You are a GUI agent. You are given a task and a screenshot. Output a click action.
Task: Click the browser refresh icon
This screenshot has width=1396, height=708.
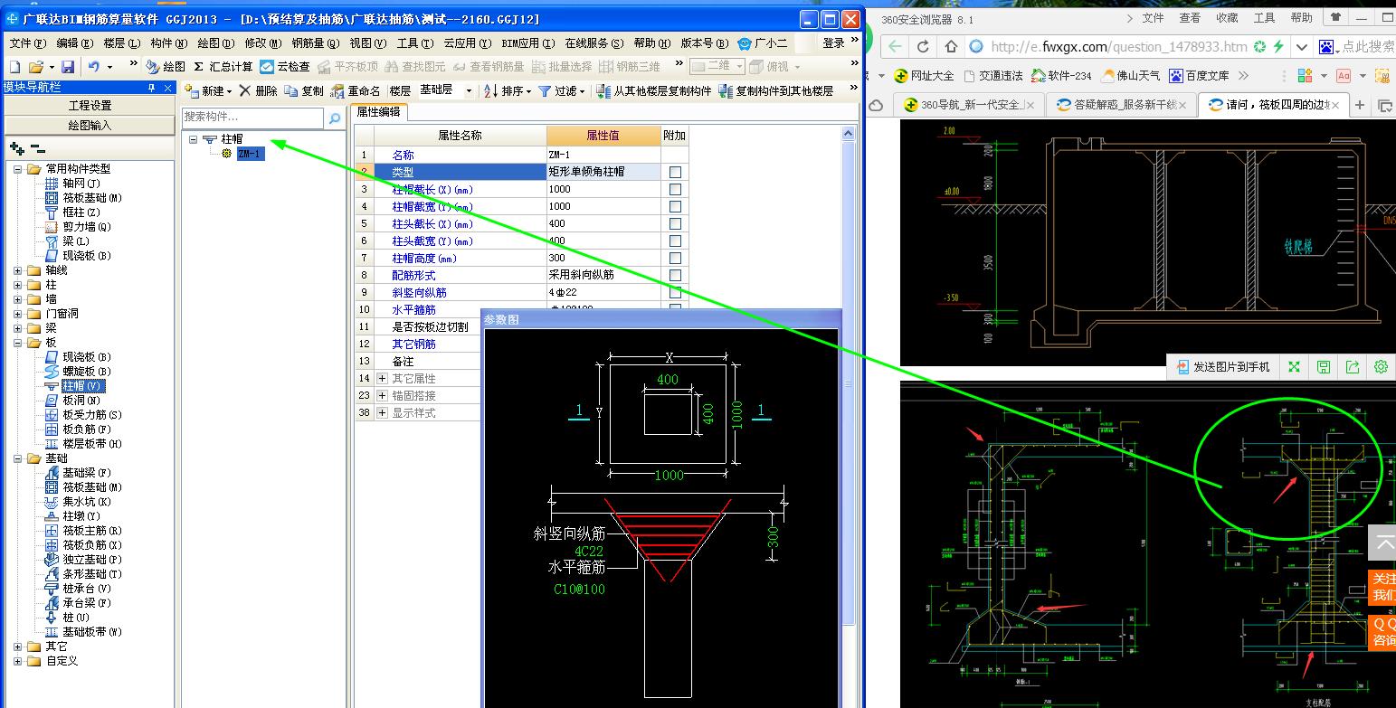coord(923,47)
